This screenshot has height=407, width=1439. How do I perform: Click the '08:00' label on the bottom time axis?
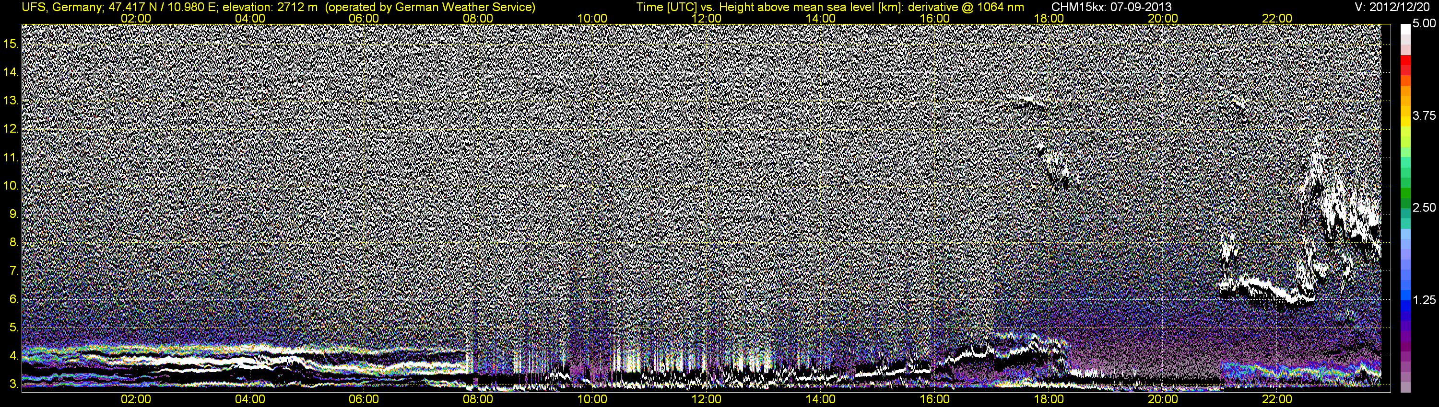coord(478,399)
